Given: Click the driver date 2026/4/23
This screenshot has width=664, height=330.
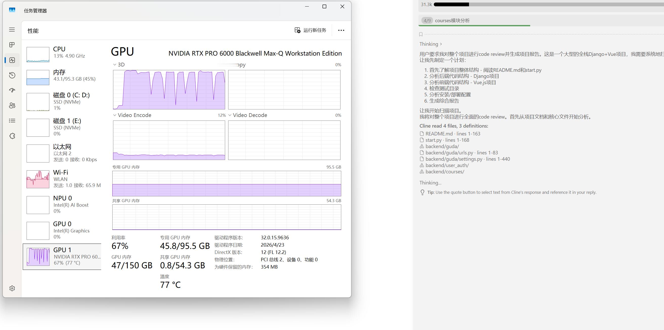Looking at the screenshot, I should pyautogui.click(x=272, y=245).
